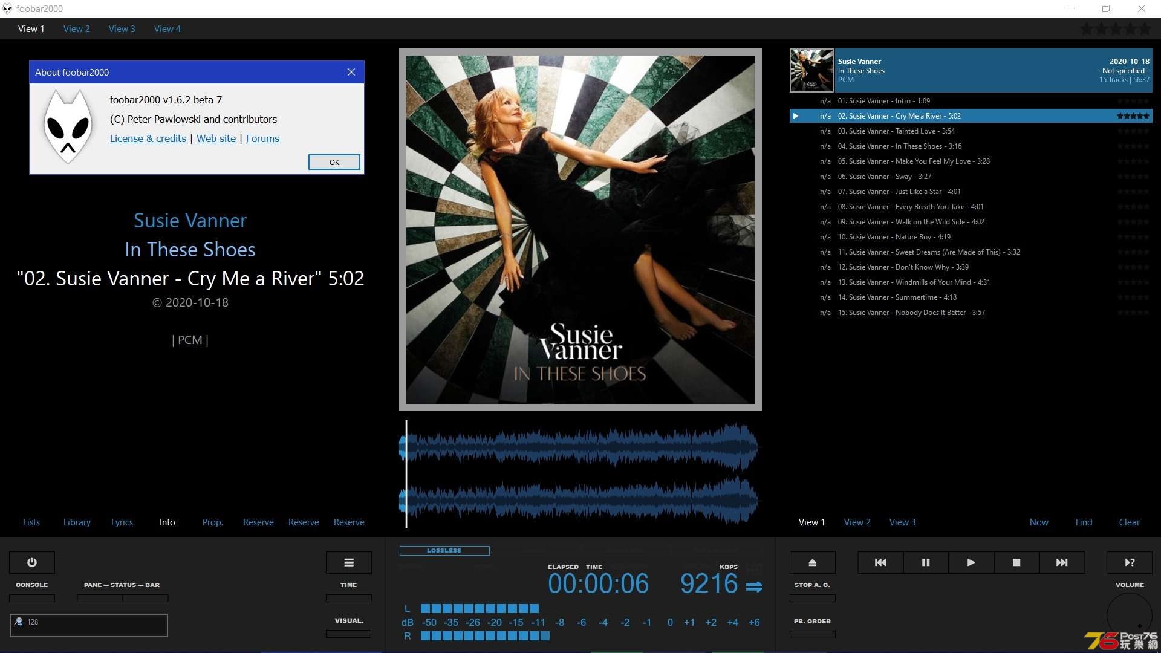Play a random track using the ▶? button
This screenshot has width=1161, height=653.
click(1130, 562)
